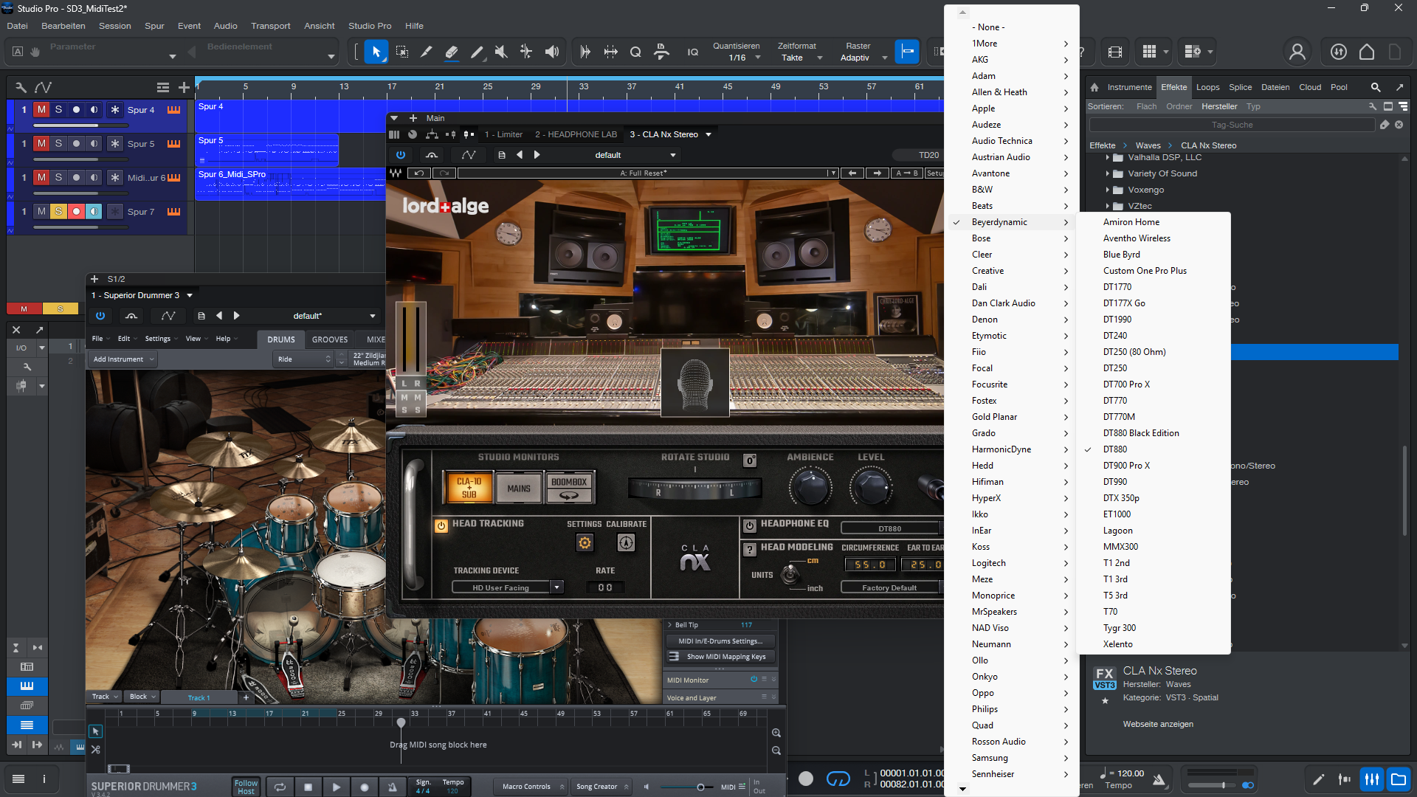
Task: Toggle the Headphone EQ power button
Action: pyautogui.click(x=750, y=525)
